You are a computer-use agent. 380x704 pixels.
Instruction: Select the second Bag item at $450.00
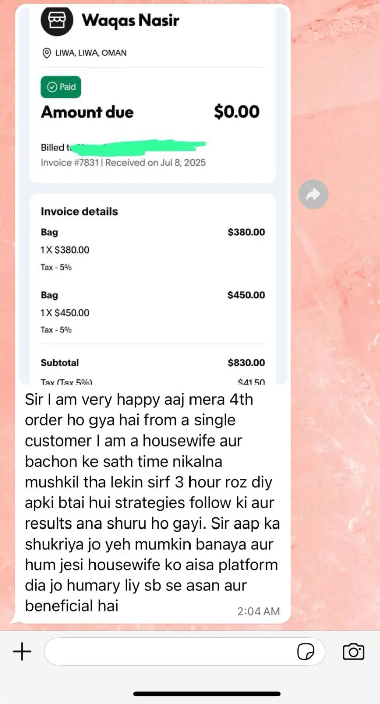(153, 312)
